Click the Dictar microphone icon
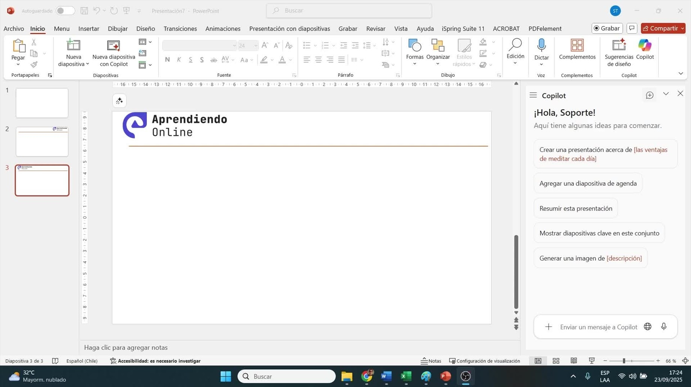The image size is (691, 387). tap(541, 46)
